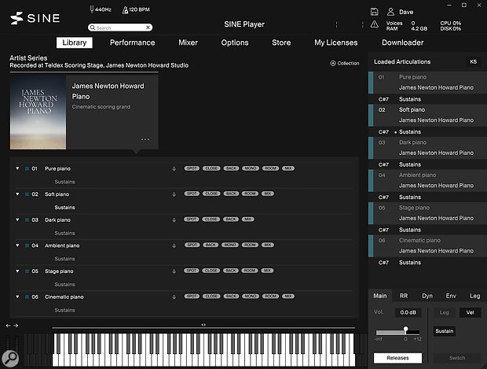Select the Env articulation tab
The image size is (487, 369).
pos(451,296)
